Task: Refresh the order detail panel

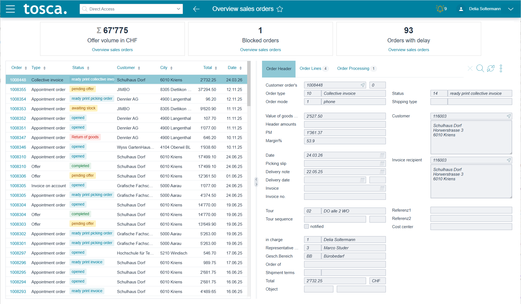Action: coord(491,68)
